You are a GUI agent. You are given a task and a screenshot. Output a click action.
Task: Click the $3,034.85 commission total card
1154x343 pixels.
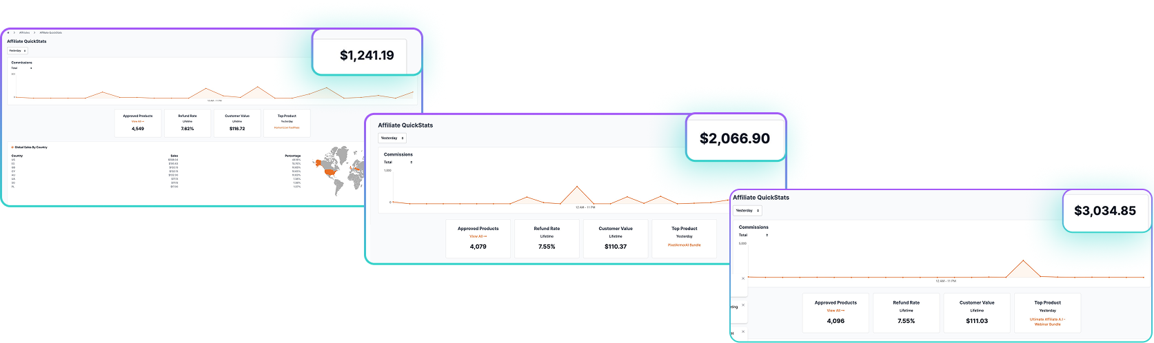click(x=1104, y=211)
